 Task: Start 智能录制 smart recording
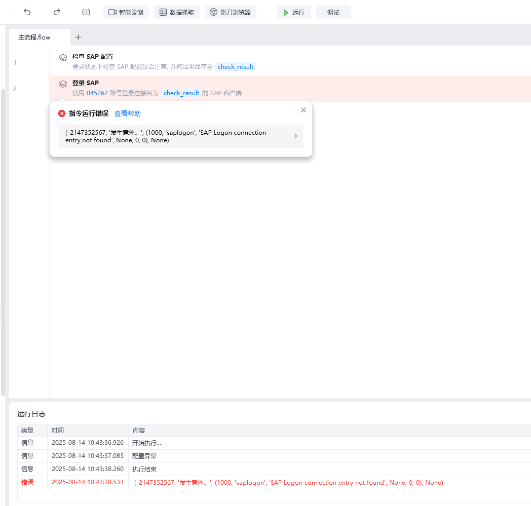pos(126,12)
